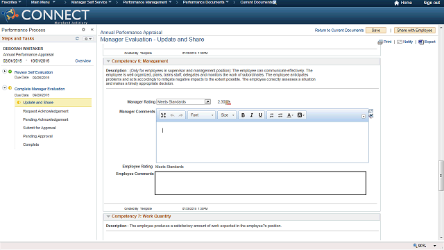Screen dimensions: 444x250
Task: Insert numbered list in Manager Comments
Action: click(x=271, y=115)
